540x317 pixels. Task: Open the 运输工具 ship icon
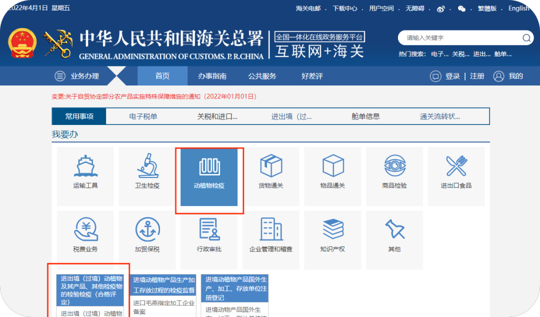85,166
